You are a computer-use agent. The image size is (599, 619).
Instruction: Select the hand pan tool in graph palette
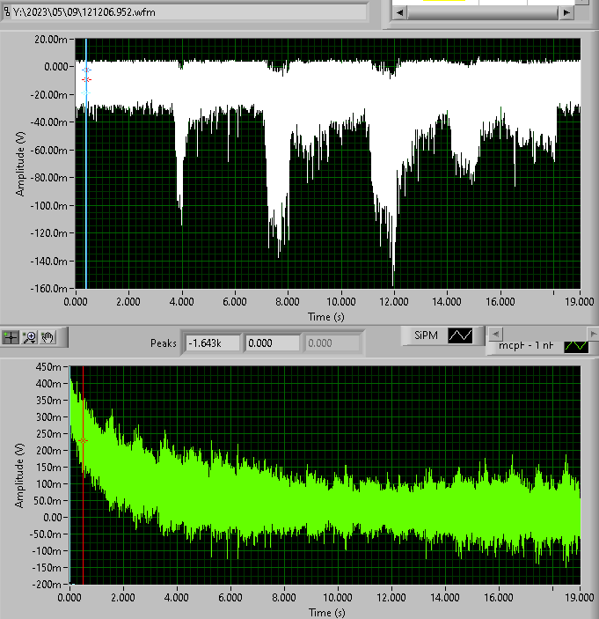pos(47,337)
